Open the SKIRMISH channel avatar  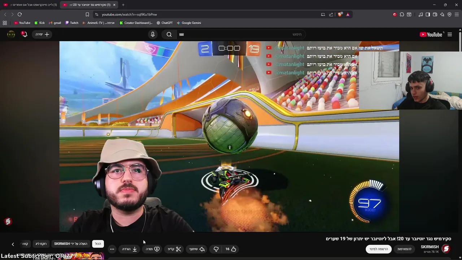click(446, 249)
